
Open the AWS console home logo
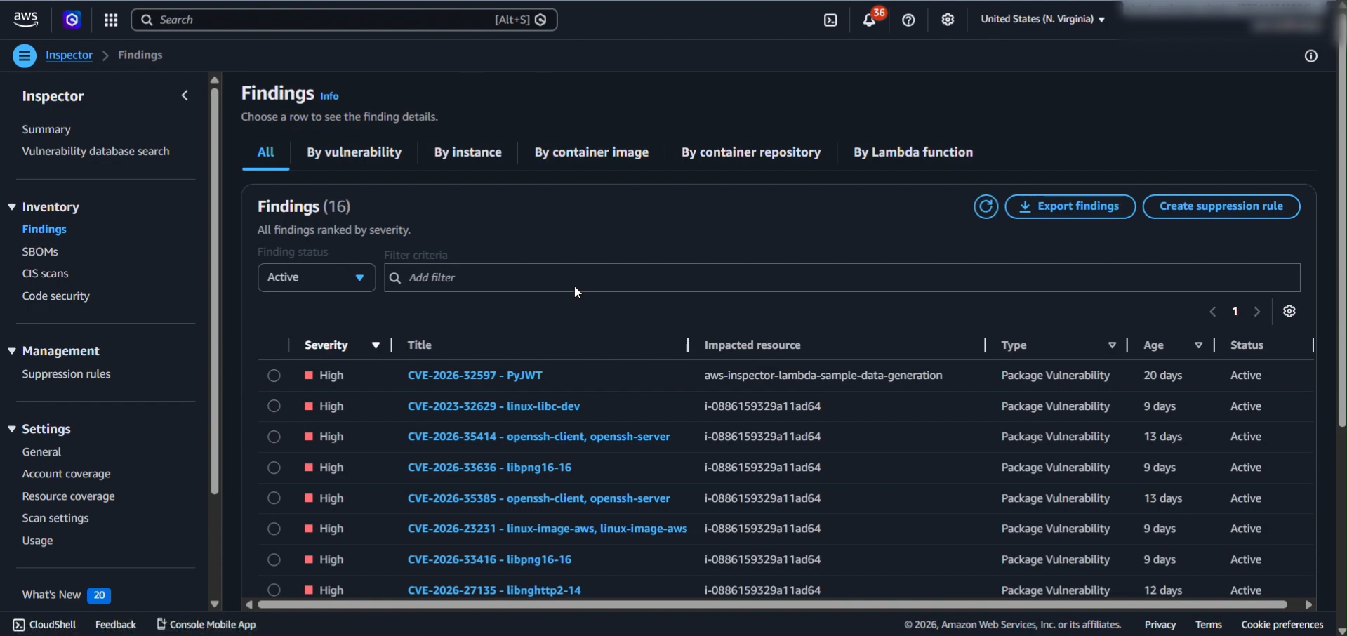pyautogui.click(x=26, y=20)
